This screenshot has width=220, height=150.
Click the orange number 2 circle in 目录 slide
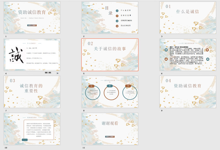click(117, 15)
